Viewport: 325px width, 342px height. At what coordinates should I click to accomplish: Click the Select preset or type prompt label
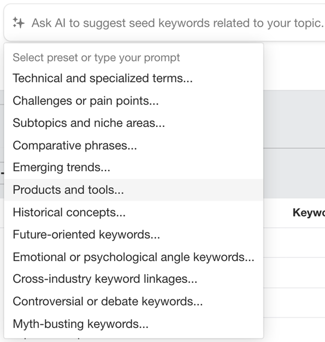(x=96, y=57)
